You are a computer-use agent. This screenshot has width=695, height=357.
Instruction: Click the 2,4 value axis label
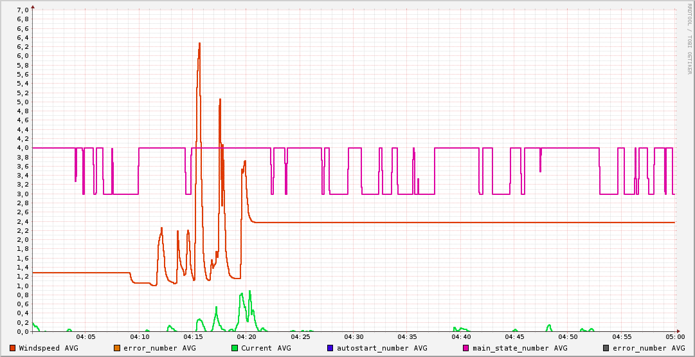(23, 221)
